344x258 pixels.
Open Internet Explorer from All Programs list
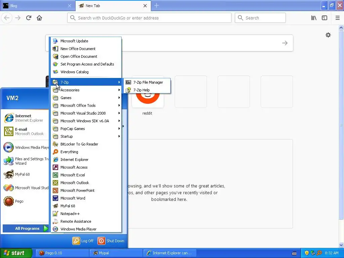click(x=86, y=160)
